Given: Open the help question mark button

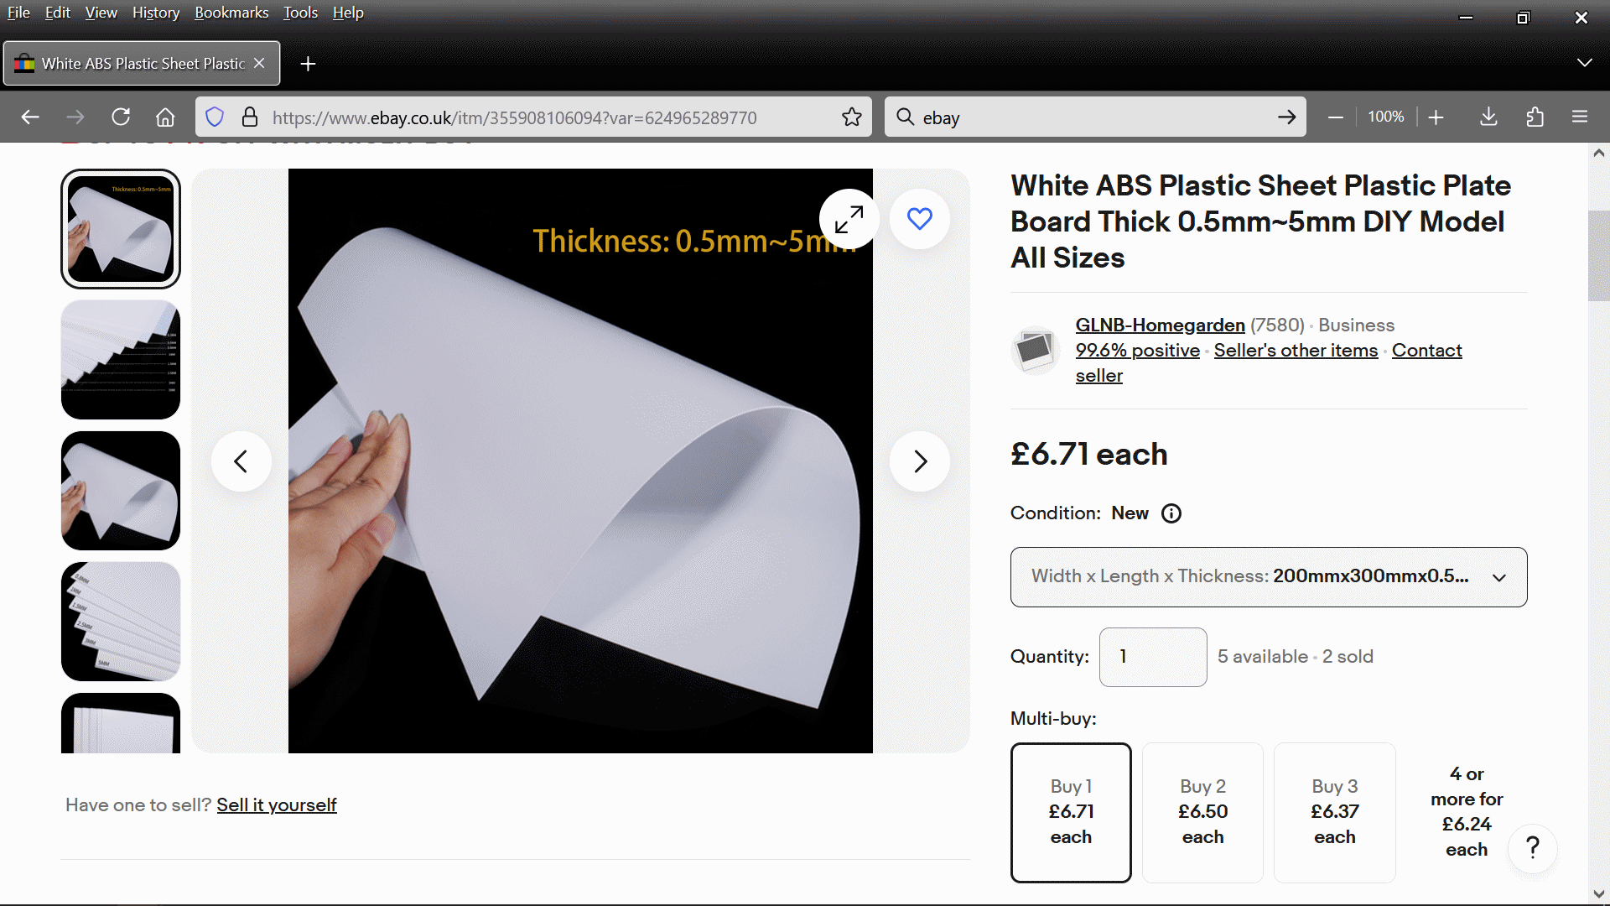Looking at the screenshot, I should tap(1533, 848).
